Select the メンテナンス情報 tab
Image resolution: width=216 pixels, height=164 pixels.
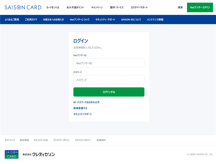[155, 19]
